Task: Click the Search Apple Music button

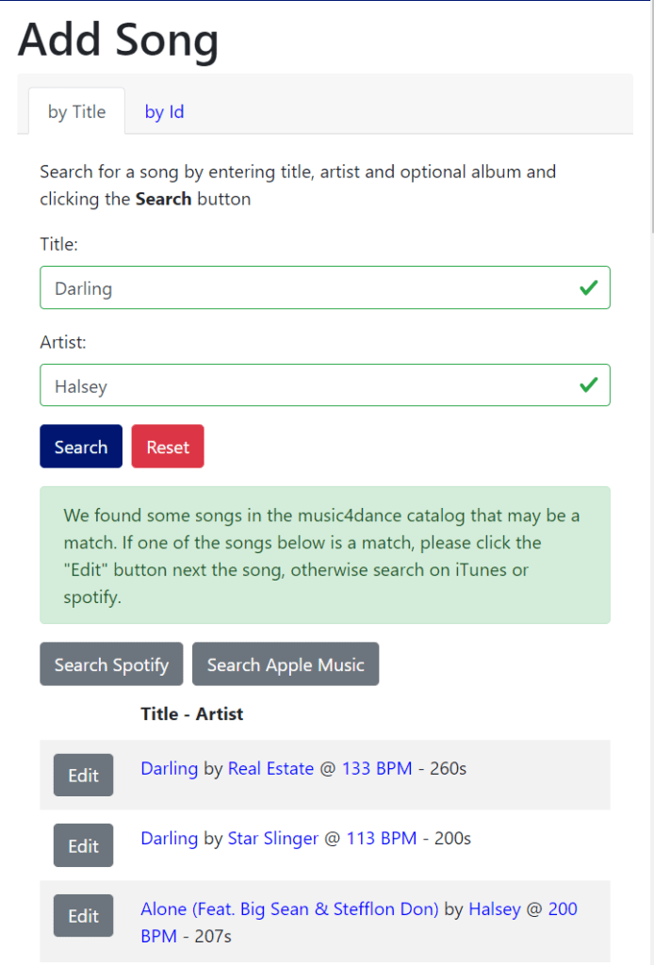Action: pyautogui.click(x=286, y=664)
